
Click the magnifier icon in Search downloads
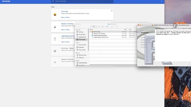pos(53,1)
